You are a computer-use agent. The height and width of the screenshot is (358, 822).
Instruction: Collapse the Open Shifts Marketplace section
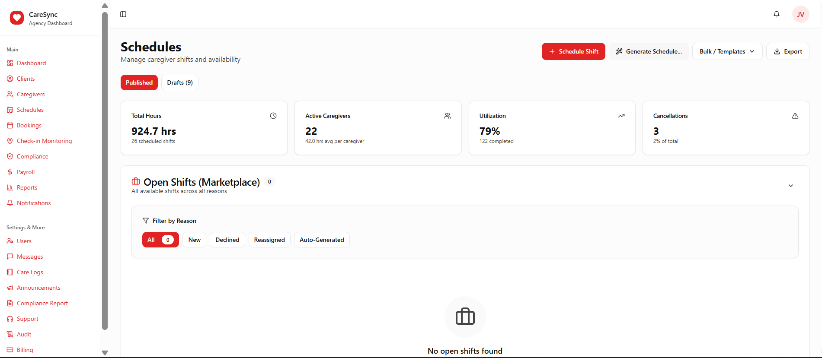click(x=791, y=186)
